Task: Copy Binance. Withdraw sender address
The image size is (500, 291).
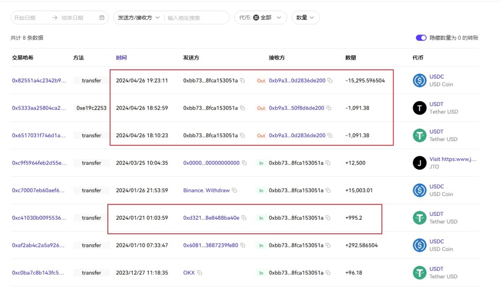Action: tap(234, 191)
